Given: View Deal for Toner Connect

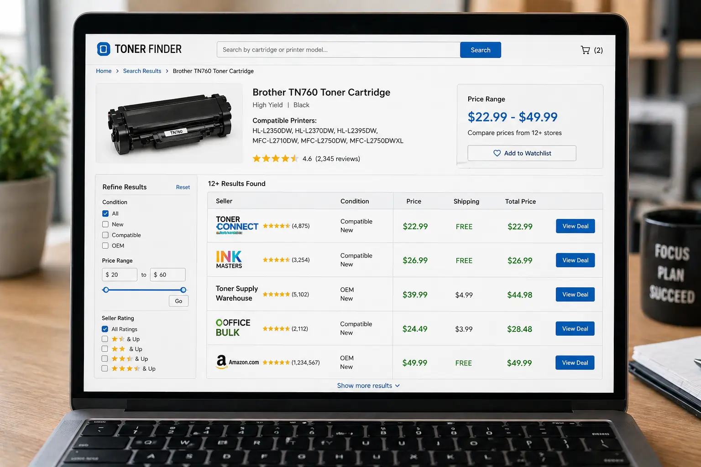Looking at the screenshot, I should [x=575, y=226].
